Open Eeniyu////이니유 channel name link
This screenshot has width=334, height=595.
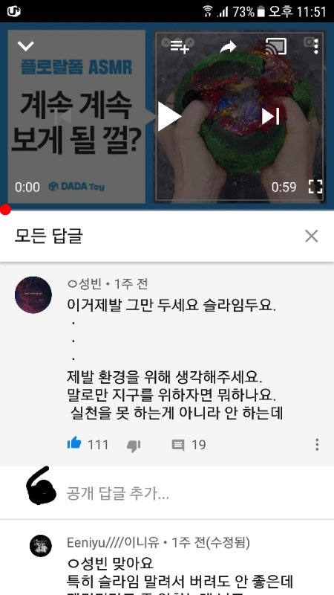tap(113, 543)
